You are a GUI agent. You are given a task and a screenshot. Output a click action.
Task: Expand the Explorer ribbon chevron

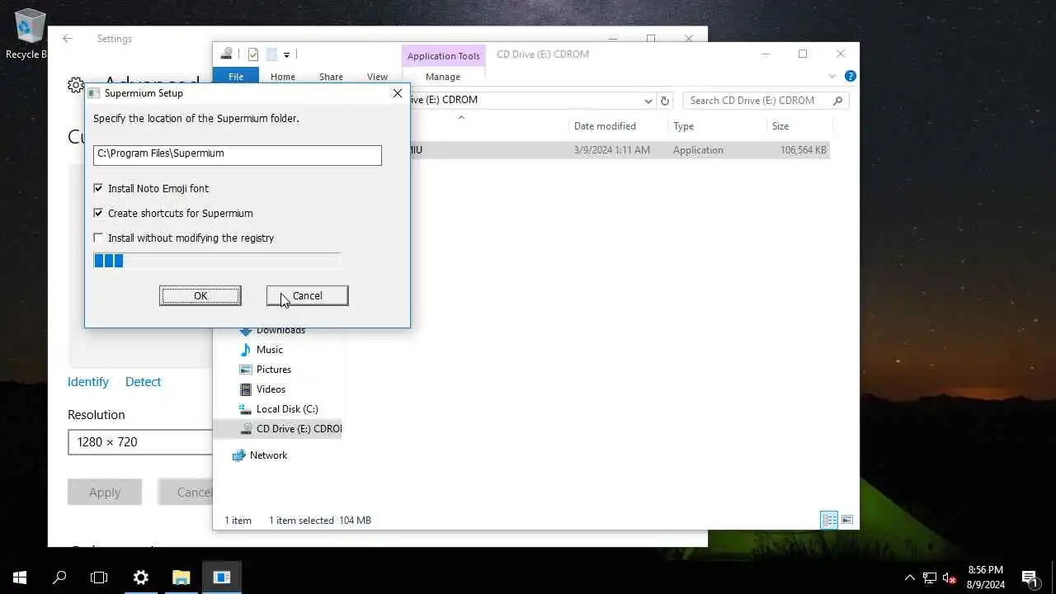click(x=832, y=76)
